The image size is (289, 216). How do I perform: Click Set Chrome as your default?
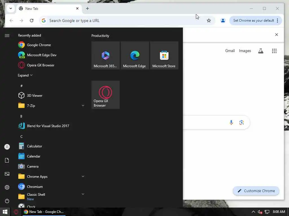[253, 21]
